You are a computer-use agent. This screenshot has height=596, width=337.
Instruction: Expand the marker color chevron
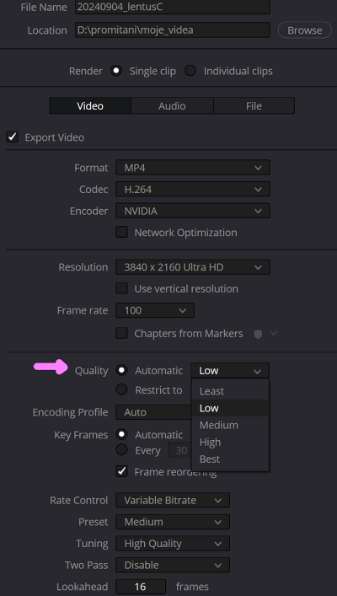click(x=274, y=333)
